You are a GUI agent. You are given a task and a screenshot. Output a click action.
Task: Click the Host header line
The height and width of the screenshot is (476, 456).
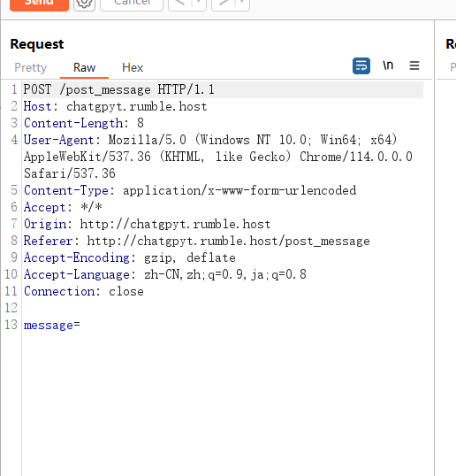point(115,106)
